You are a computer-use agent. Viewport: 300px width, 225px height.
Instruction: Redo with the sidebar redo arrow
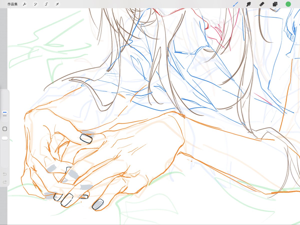(4, 182)
